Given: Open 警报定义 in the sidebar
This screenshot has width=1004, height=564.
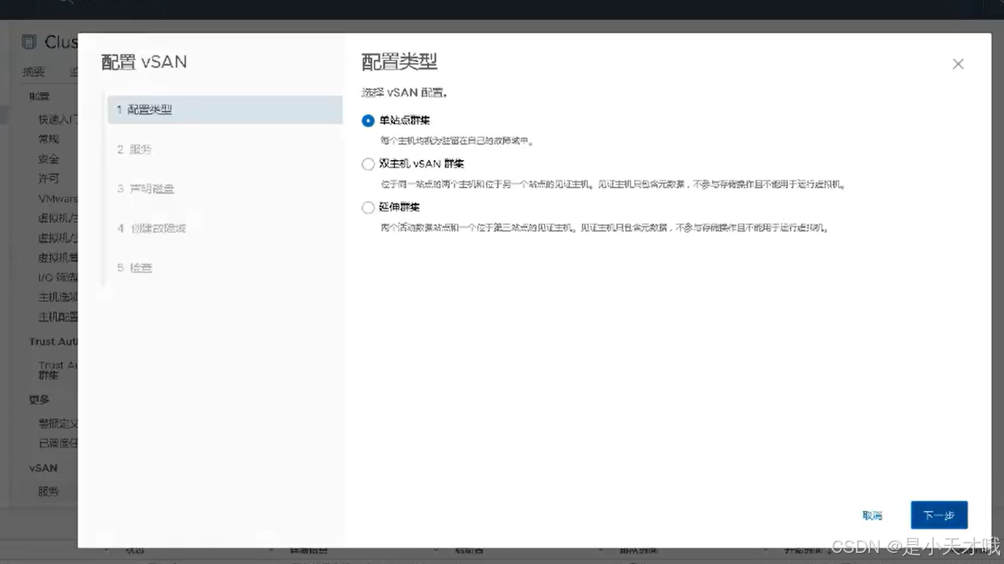Looking at the screenshot, I should [x=58, y=423].
